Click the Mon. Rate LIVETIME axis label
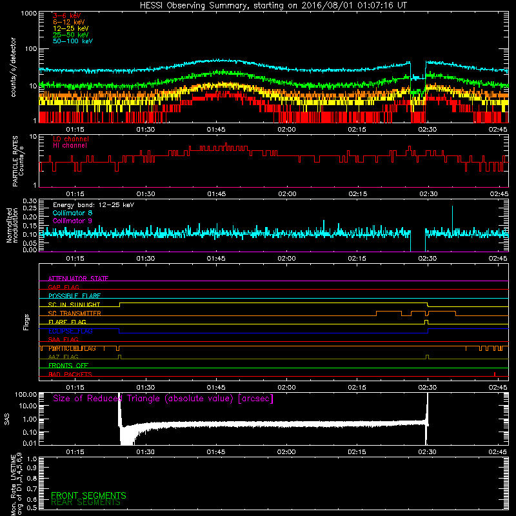Image resolution: width=516 pixels, height=516 pixels. click(x=15, y=484)
